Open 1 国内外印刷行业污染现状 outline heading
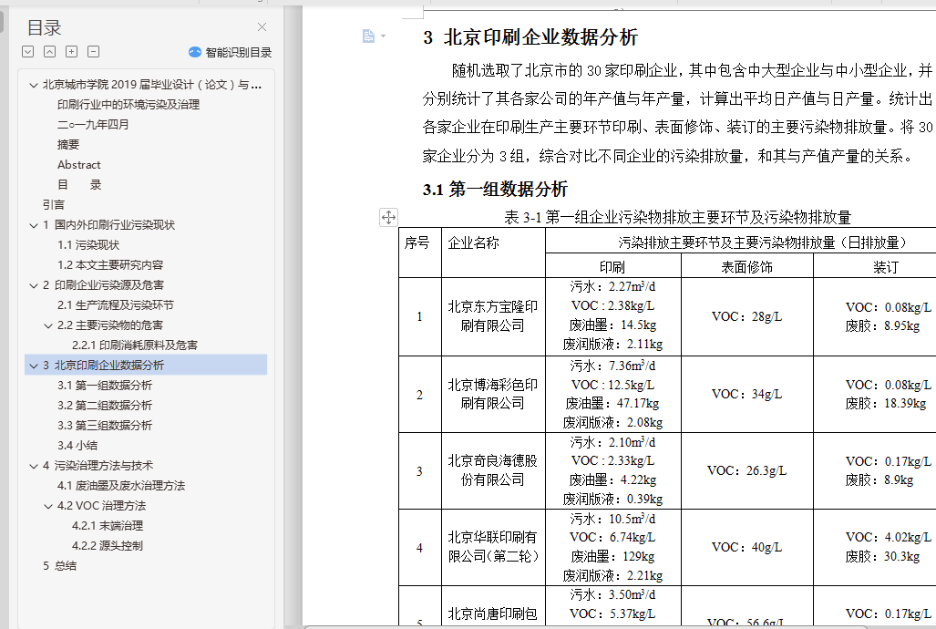The width and height of the screenshot is (936, 629). [x=108, y=225]
